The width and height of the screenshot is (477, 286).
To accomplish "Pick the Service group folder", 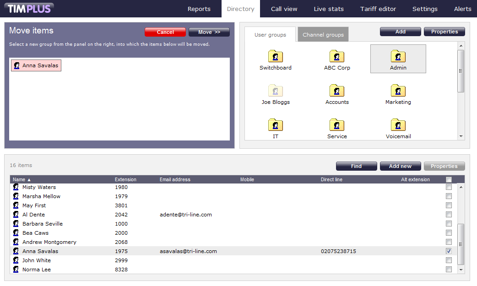I will pyautogui.click(x=336, y=125).
